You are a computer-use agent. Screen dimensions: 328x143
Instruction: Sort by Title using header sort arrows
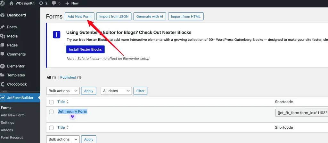pos(67,102)
